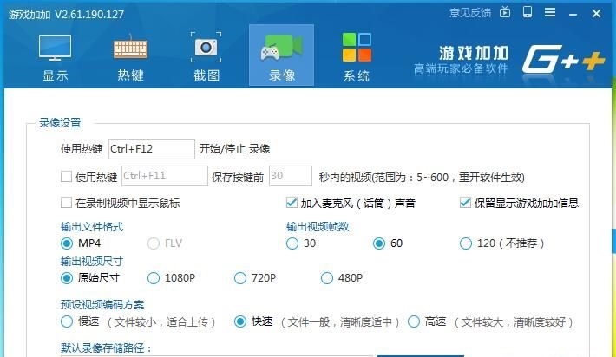The height and width of the screenshot is (357, 616).
Task: Select 慢速 encoding preset
Action: pyautogui.click(x=67, y=321)
